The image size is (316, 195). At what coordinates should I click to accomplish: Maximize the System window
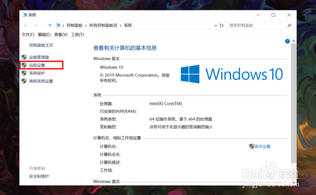(x=273, y=15)
